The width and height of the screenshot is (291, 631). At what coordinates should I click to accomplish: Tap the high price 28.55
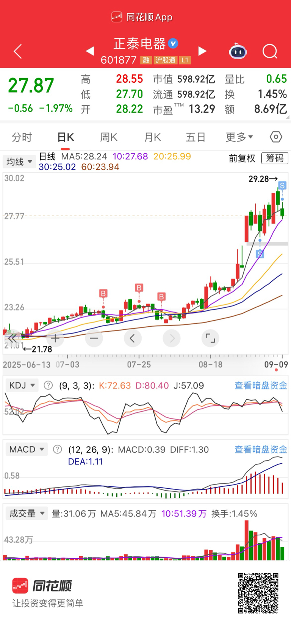130,79
